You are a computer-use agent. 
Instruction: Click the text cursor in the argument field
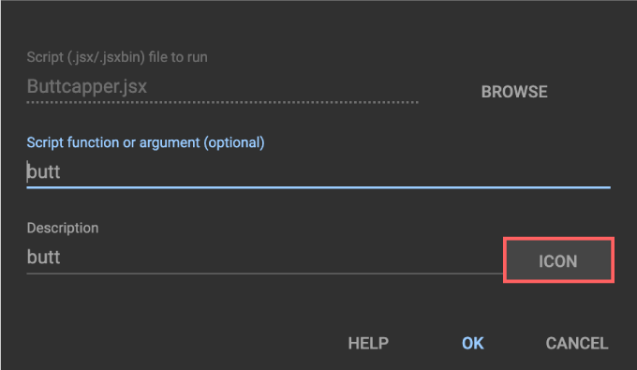click(x=27, y=171)
